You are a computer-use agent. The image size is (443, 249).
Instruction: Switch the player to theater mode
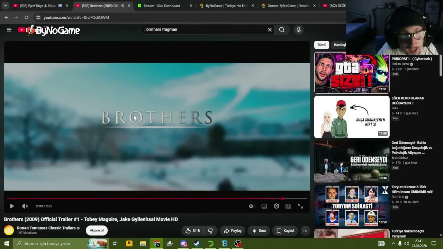coord(288,206)
